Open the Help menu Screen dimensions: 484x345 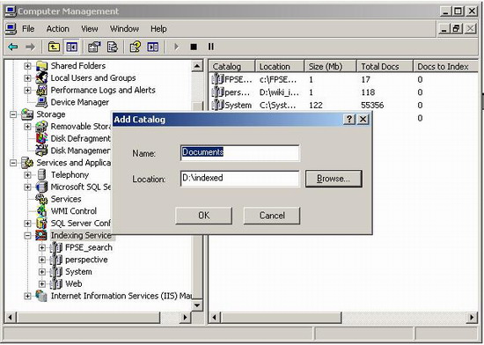point(158,29)
